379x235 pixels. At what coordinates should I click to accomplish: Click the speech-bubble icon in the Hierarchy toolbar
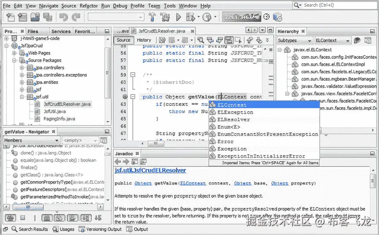click(357, 40)
